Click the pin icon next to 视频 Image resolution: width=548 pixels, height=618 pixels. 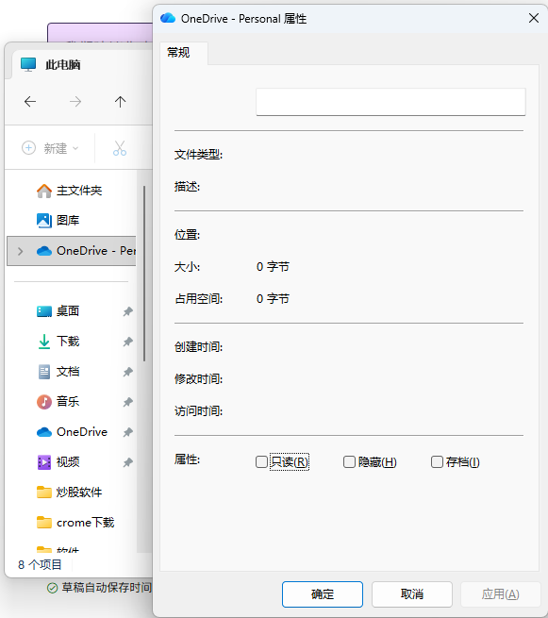pyautogui.click(x=127, y=462)
